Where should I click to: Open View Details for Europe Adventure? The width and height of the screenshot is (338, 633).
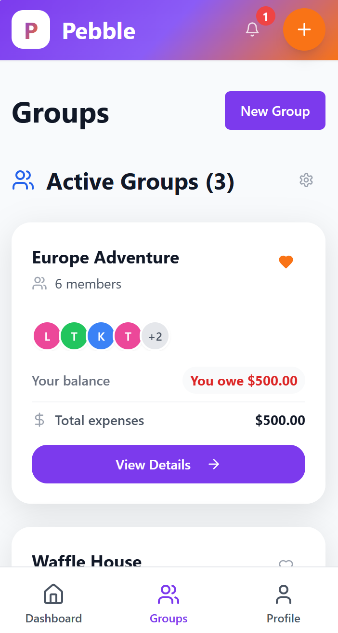click(x=169, y=464)
